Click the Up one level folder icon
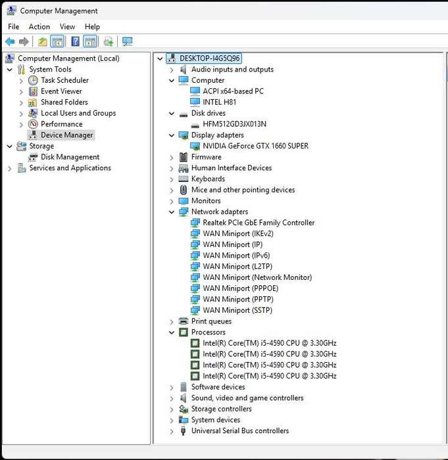This screenshot has height=460, width=448. pyautogui.click(x=43, y=41)
